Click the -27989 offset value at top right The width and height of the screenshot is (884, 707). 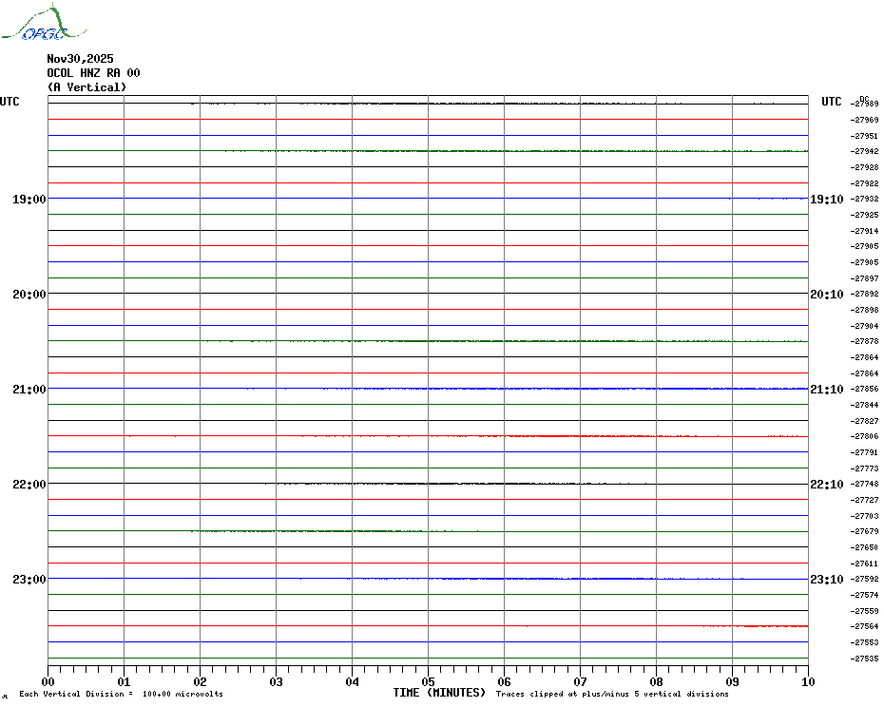pyautogui.click(x=865, y=105)
